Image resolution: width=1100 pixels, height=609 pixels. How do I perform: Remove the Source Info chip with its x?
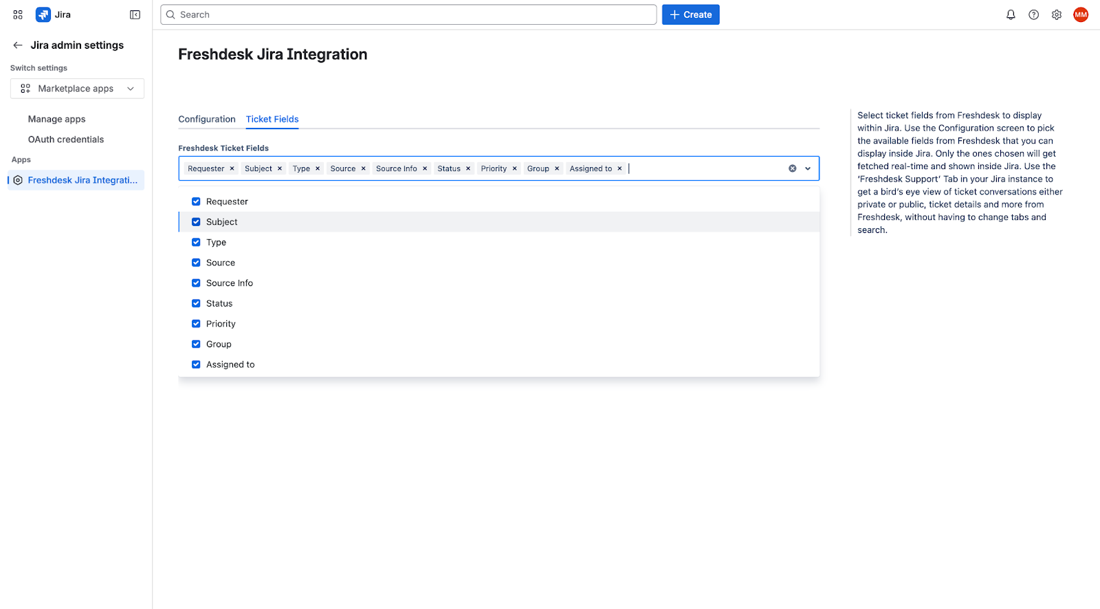(425, 168)
